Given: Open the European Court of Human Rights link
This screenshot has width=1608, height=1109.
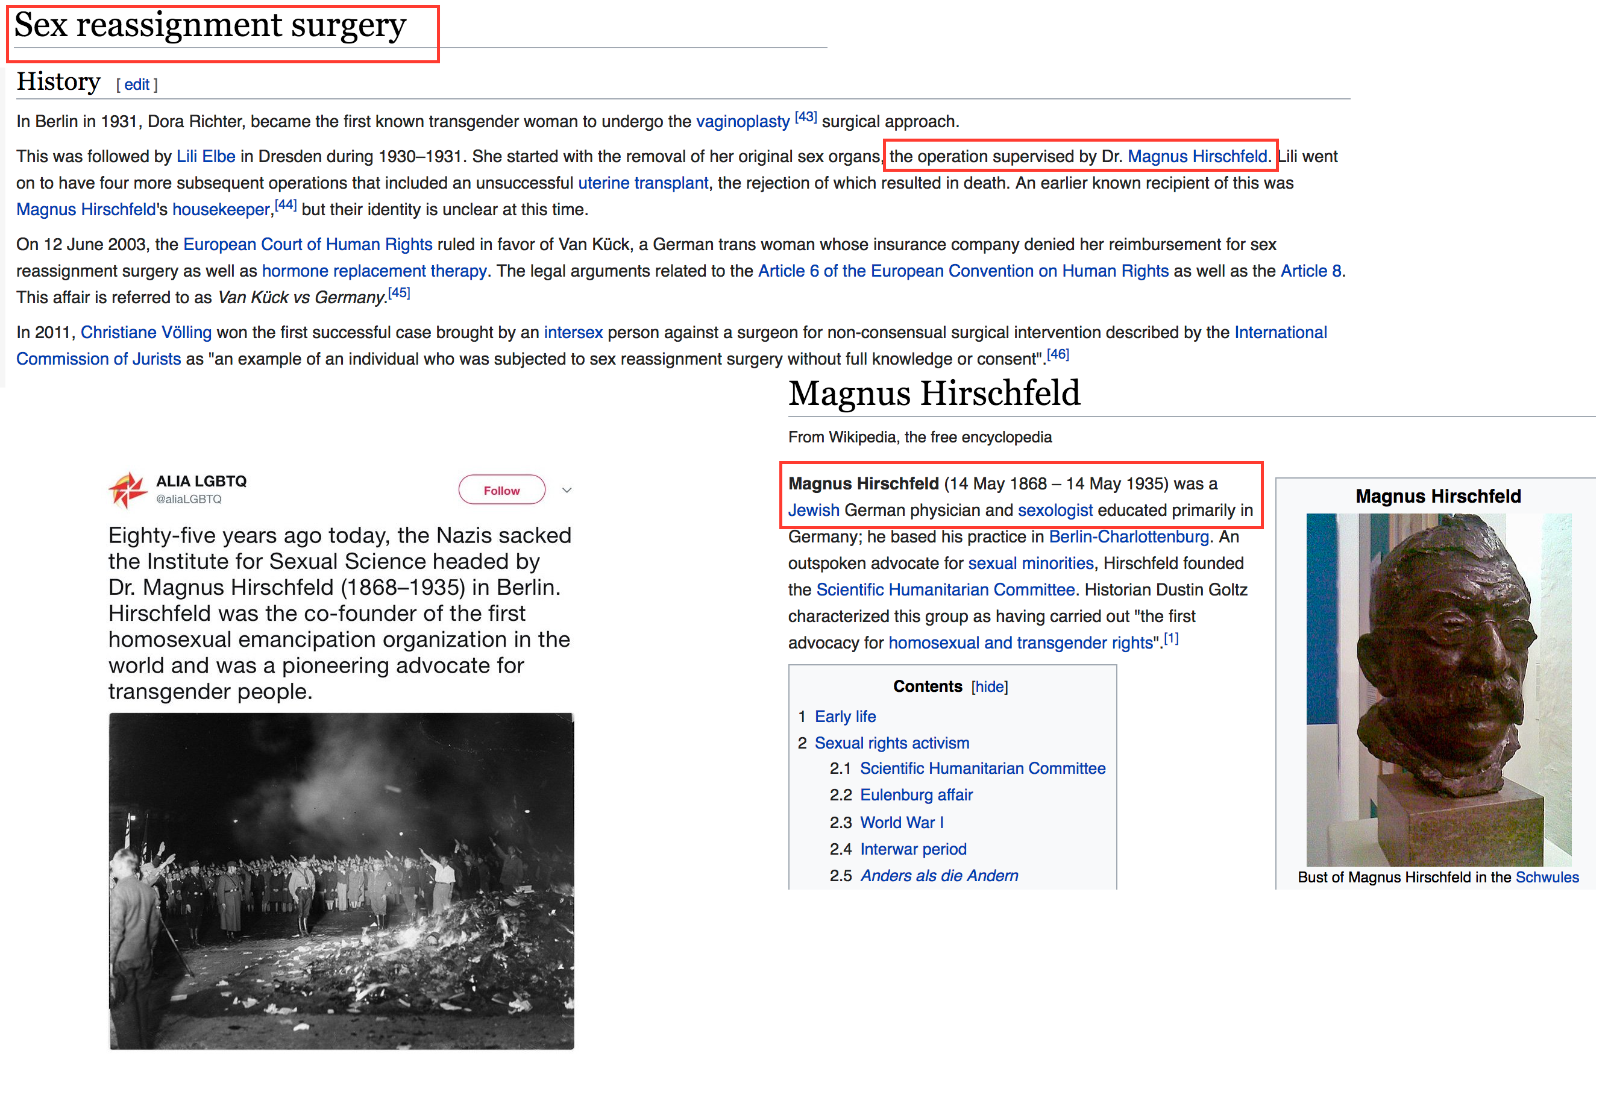Looking at the screenshot, I should 307,245.
